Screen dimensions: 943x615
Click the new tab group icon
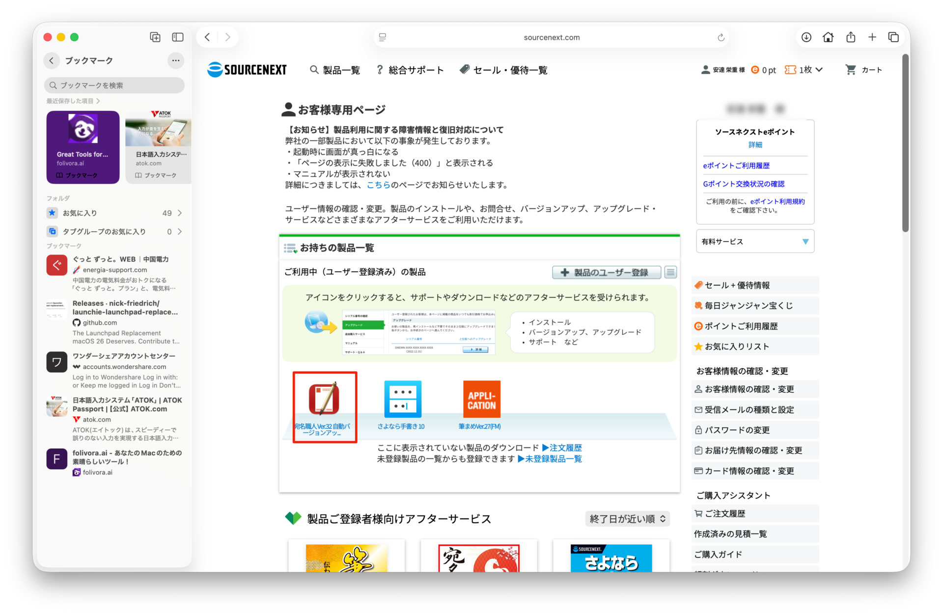(x=155, y=37)
